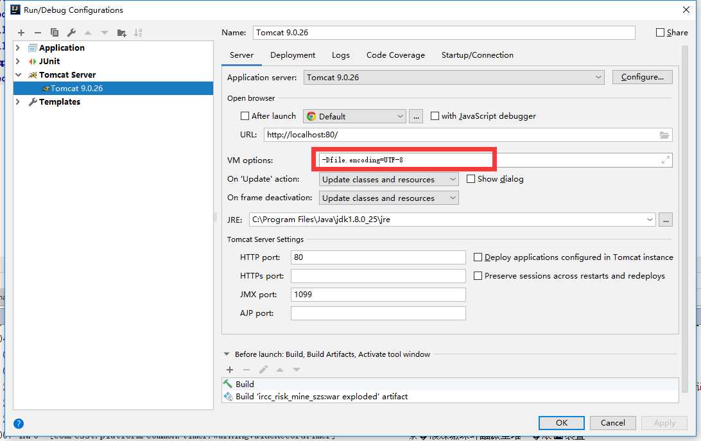Select the JUnit tree item
Image resolution: width=701 pixels, height=441 pixels.
(49, 61)
